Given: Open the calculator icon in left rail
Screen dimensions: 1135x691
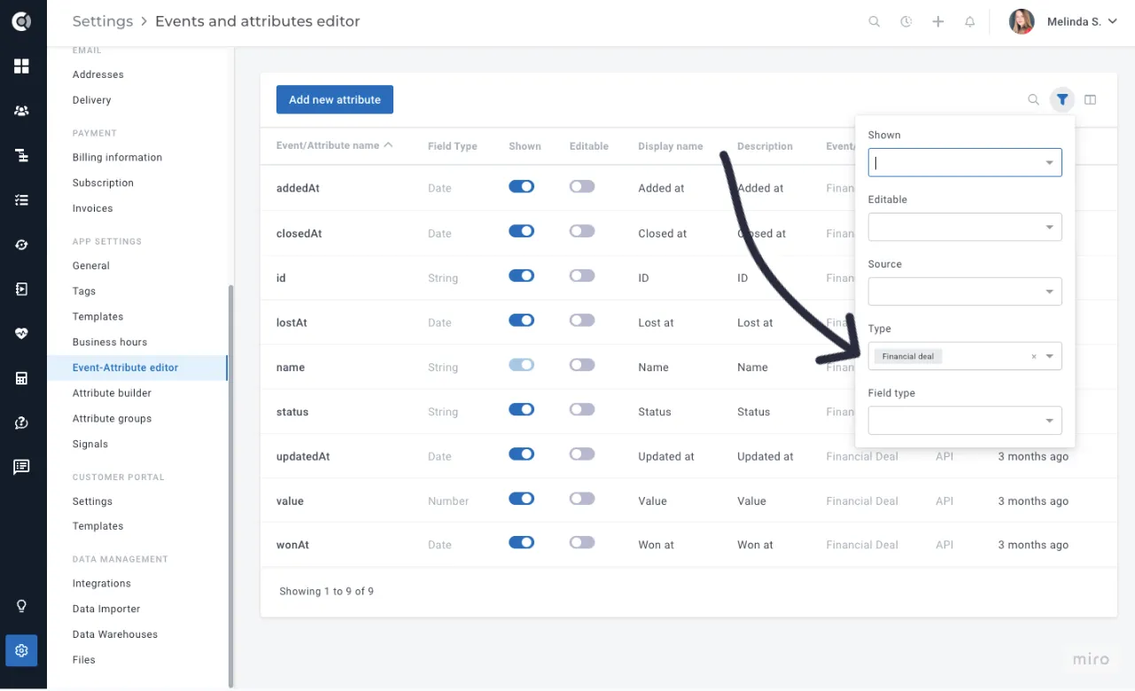Looking at the screenshot, I should click(21, 378).
